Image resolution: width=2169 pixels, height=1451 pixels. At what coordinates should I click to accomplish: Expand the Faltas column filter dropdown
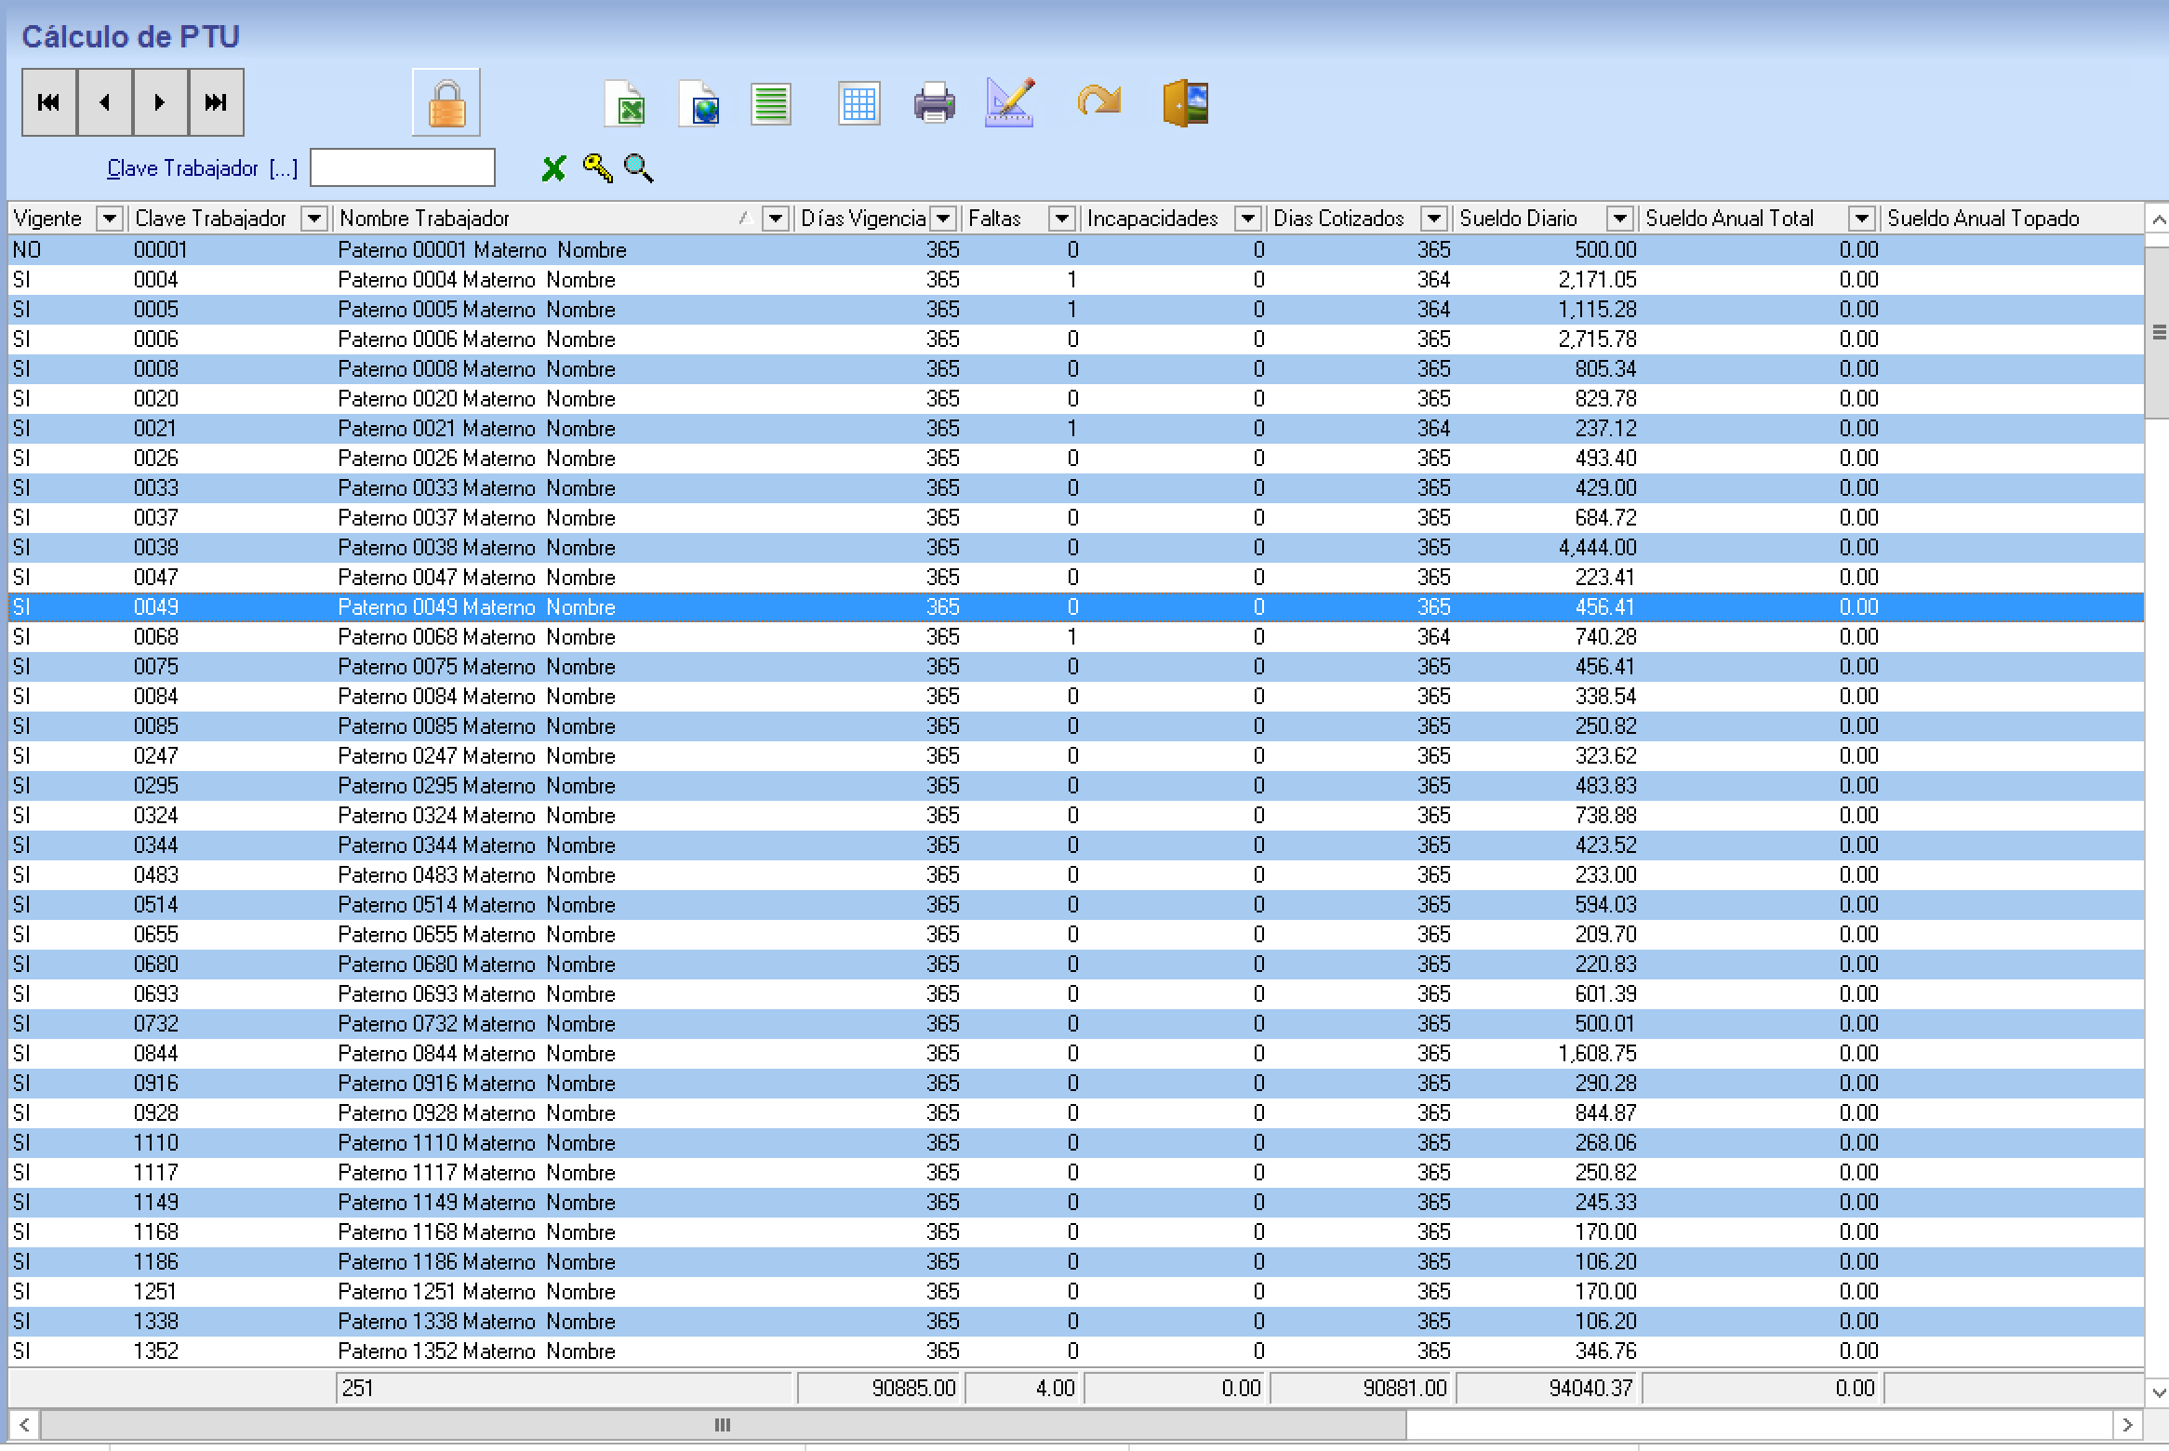click(1061, 219)
